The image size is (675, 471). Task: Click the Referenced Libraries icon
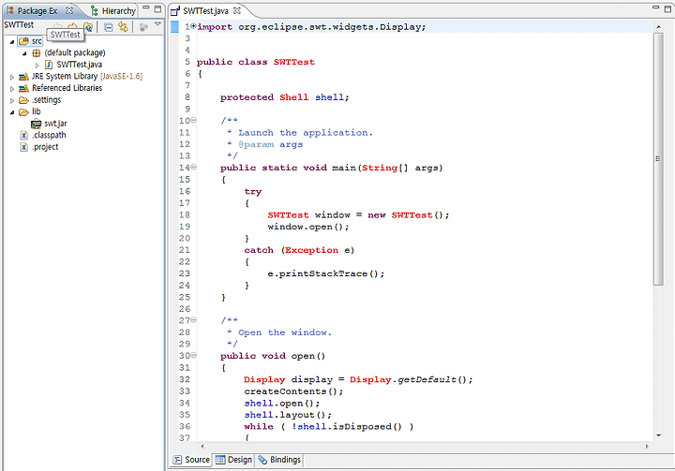[x=24, y=88]
